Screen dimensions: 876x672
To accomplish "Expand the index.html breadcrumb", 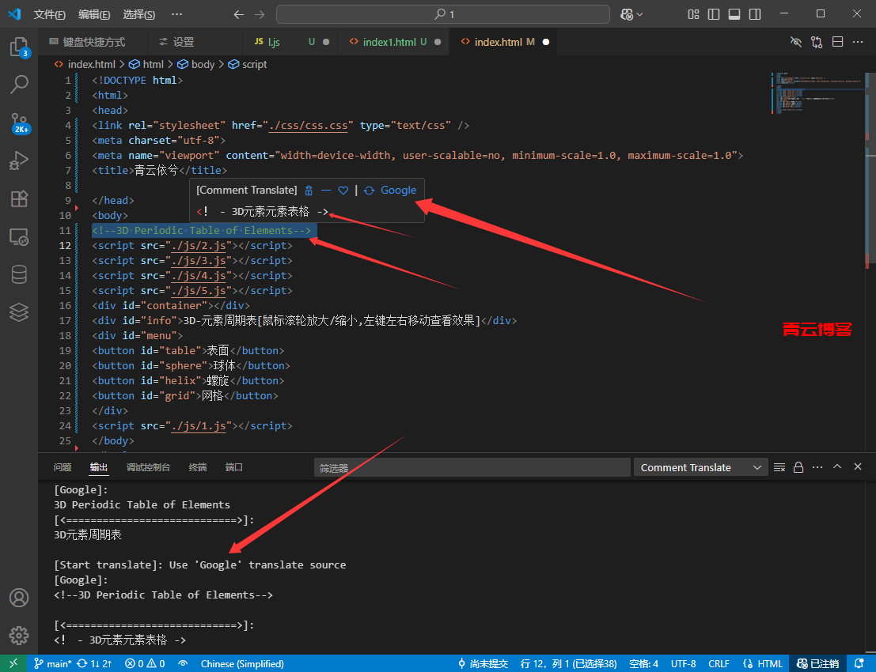I will [x=85, y=65].
